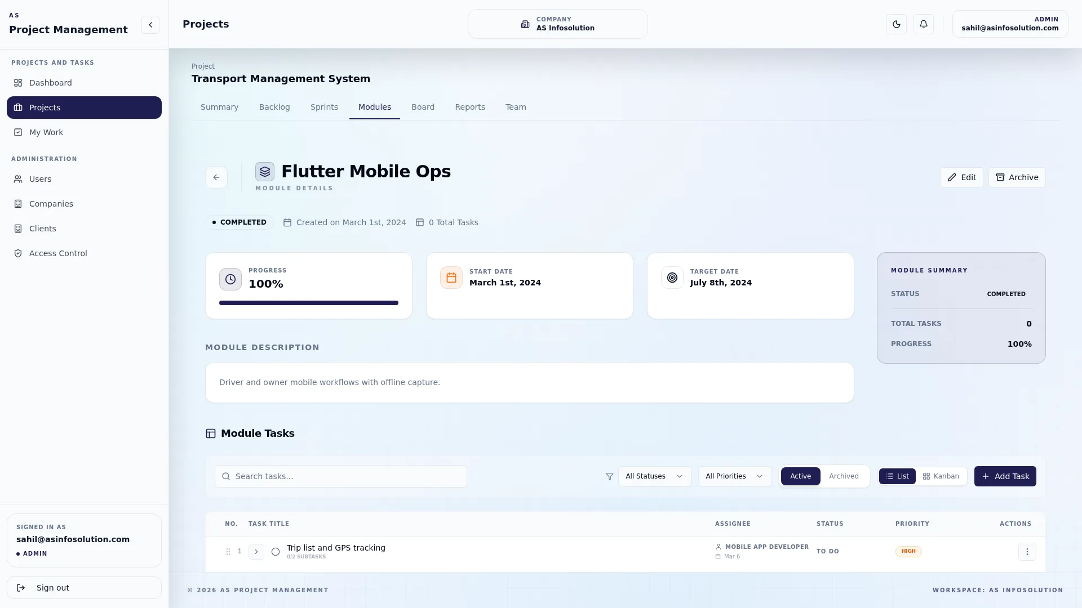Open the Team tab
The width and height of the screenshot is (1082, 608).
[516, 107]
